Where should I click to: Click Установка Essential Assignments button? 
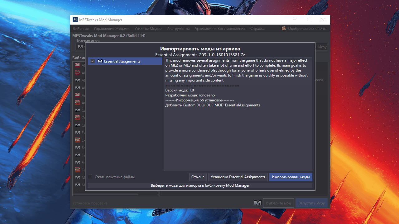(238, 177)
